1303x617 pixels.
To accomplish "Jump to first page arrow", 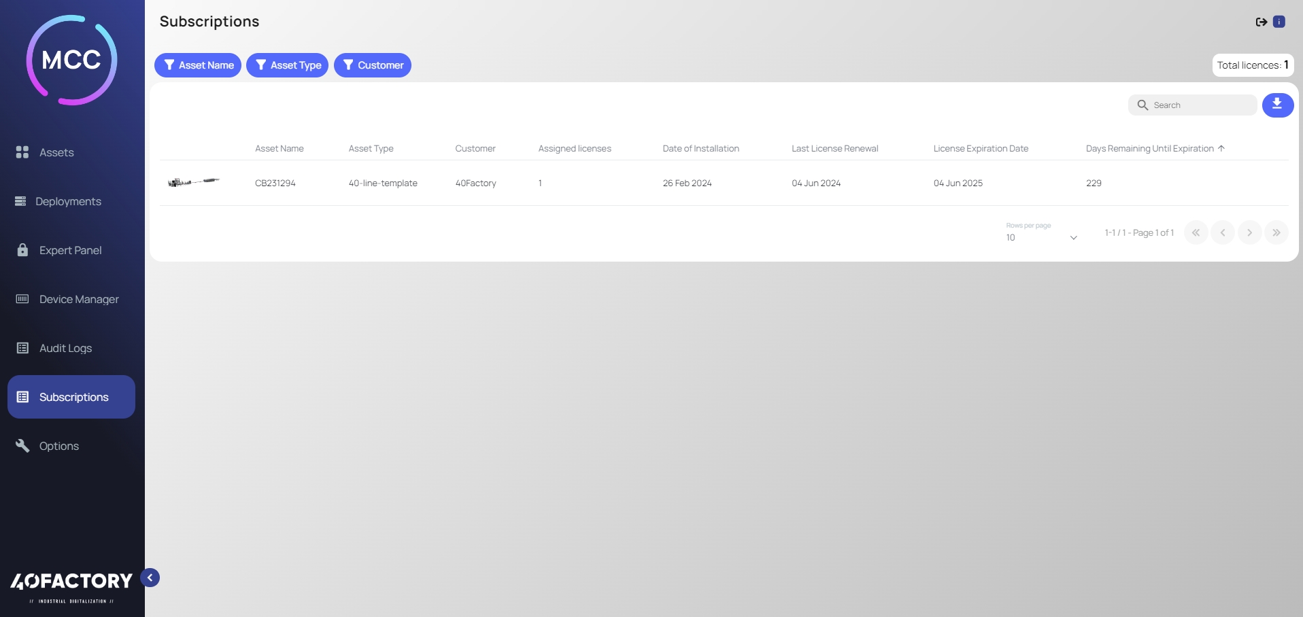I will [1196, 232].
